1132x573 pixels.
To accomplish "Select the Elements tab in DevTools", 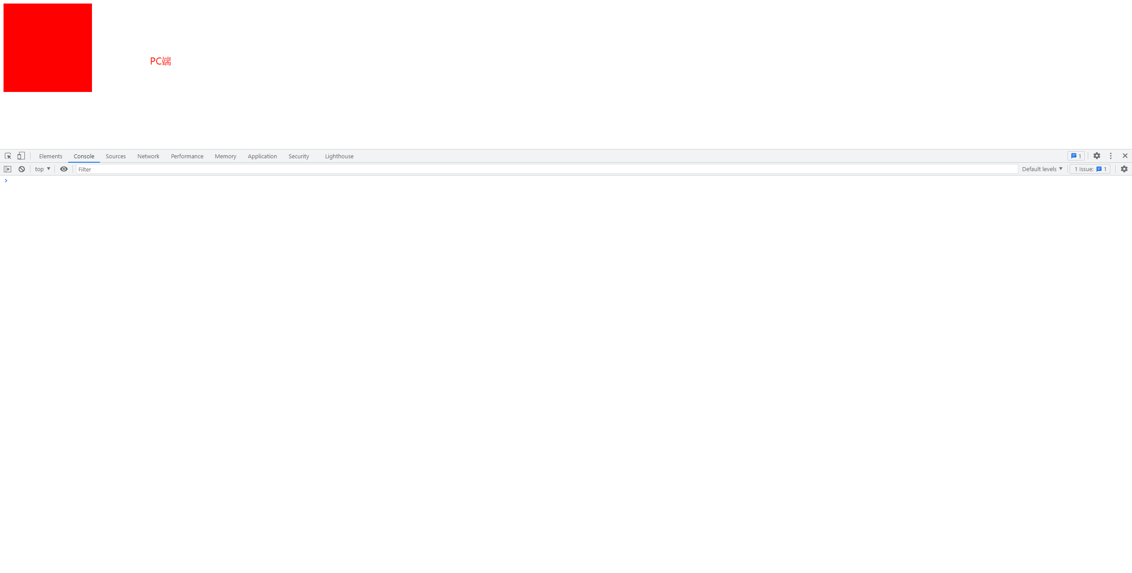I will coord(50,156).
